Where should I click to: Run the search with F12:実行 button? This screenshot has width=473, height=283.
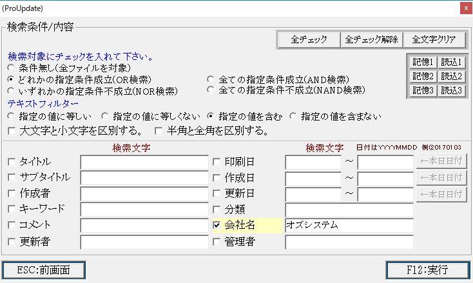pyautogui.click(x=428, y=270)
